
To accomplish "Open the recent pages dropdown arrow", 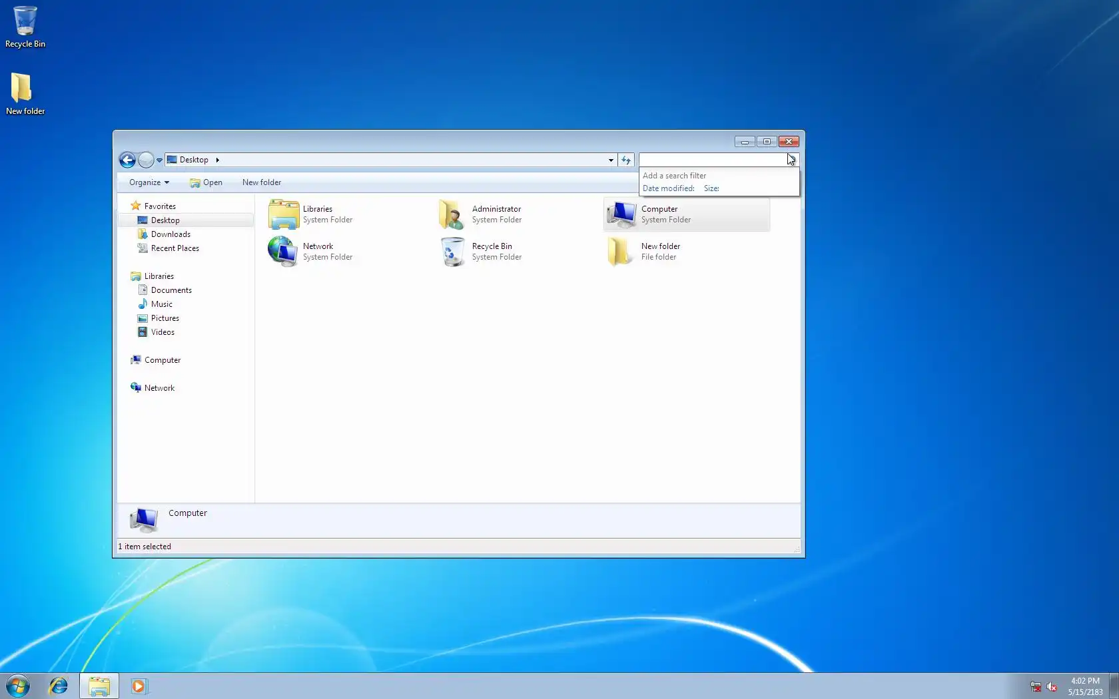I will click(x=159, y=160).
